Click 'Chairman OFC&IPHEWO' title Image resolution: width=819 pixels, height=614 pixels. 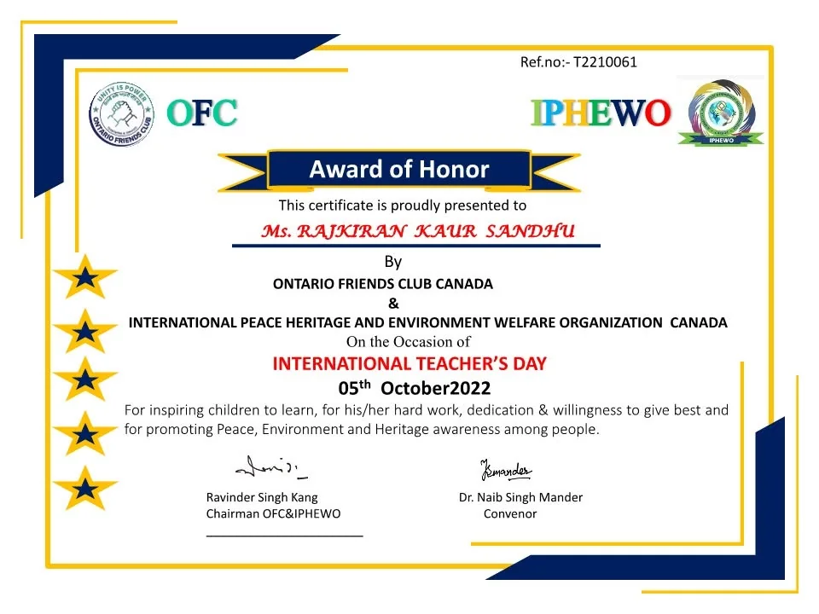(273, 513)
